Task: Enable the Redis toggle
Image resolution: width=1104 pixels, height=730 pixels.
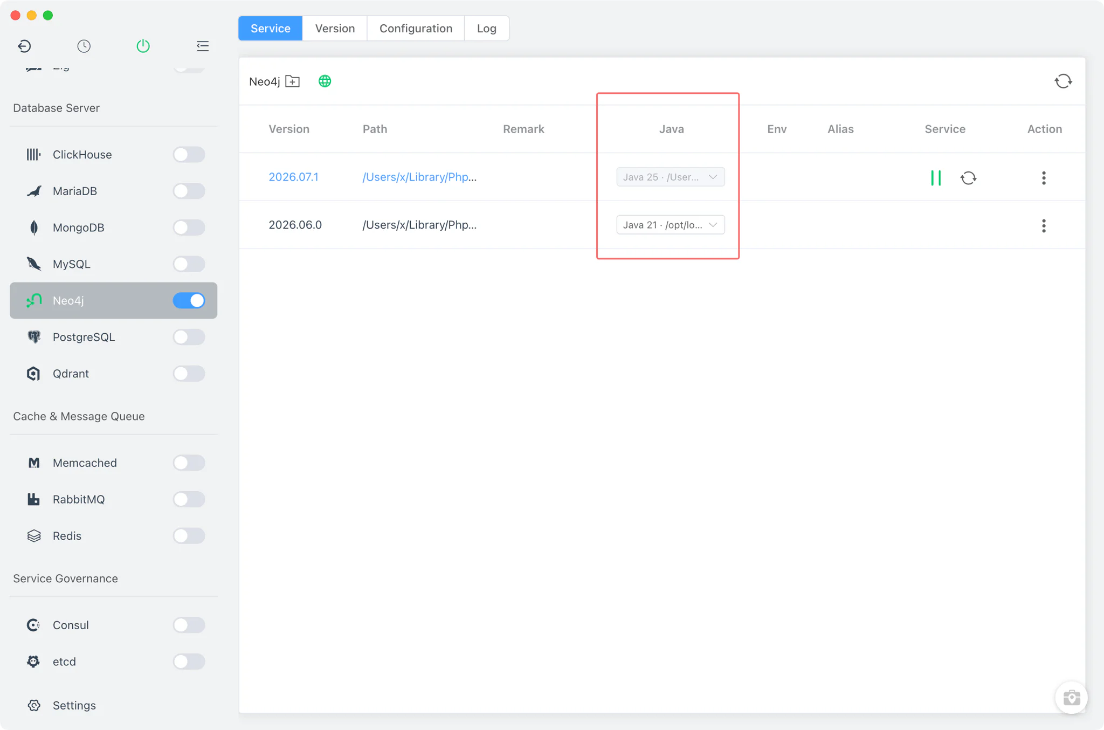Action: (189, 536)
